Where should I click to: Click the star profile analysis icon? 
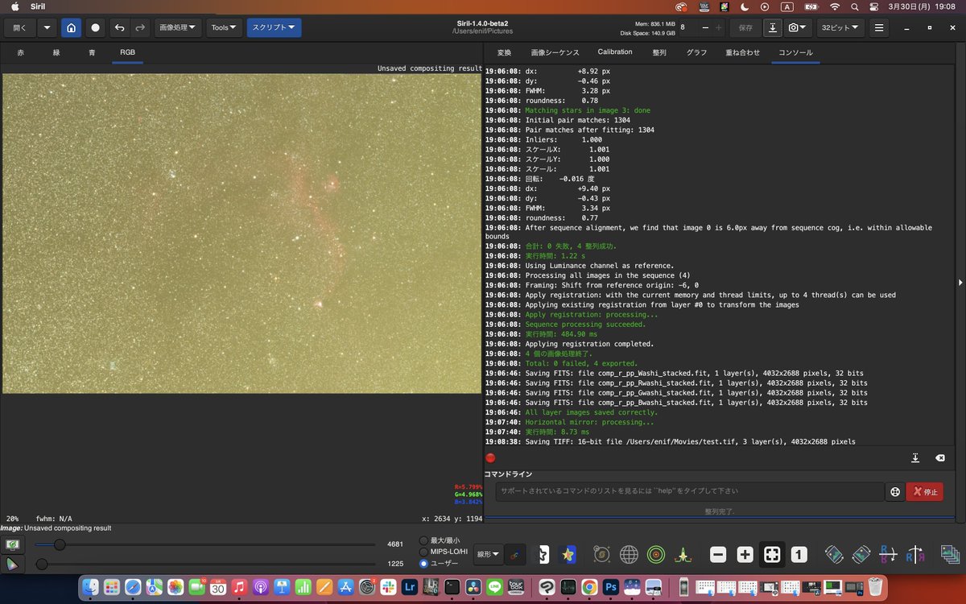[x=683, y=554]
